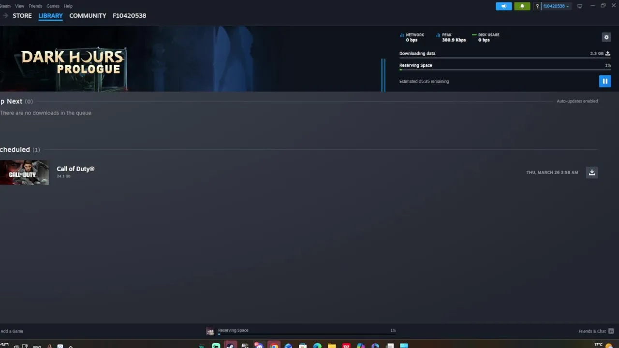
Task: Click the THU, MARCH 26 3:58 AM schedule
Action: point(552,173)
